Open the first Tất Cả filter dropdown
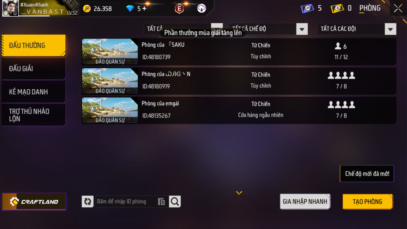Image resolution: width=407 pixels, height=229 pixels. [x=183, y=29]
